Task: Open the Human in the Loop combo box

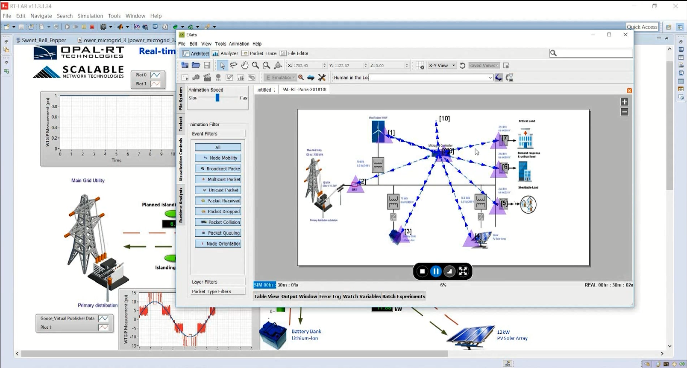Action: click(431, 78)
